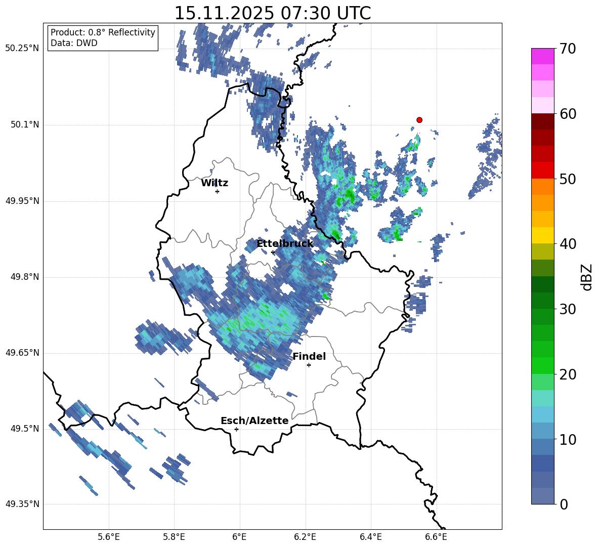Screen dimensions: 599x547
Task: Click the title 15.11.2025 07:30 UTC
Action: click(272, 13)
